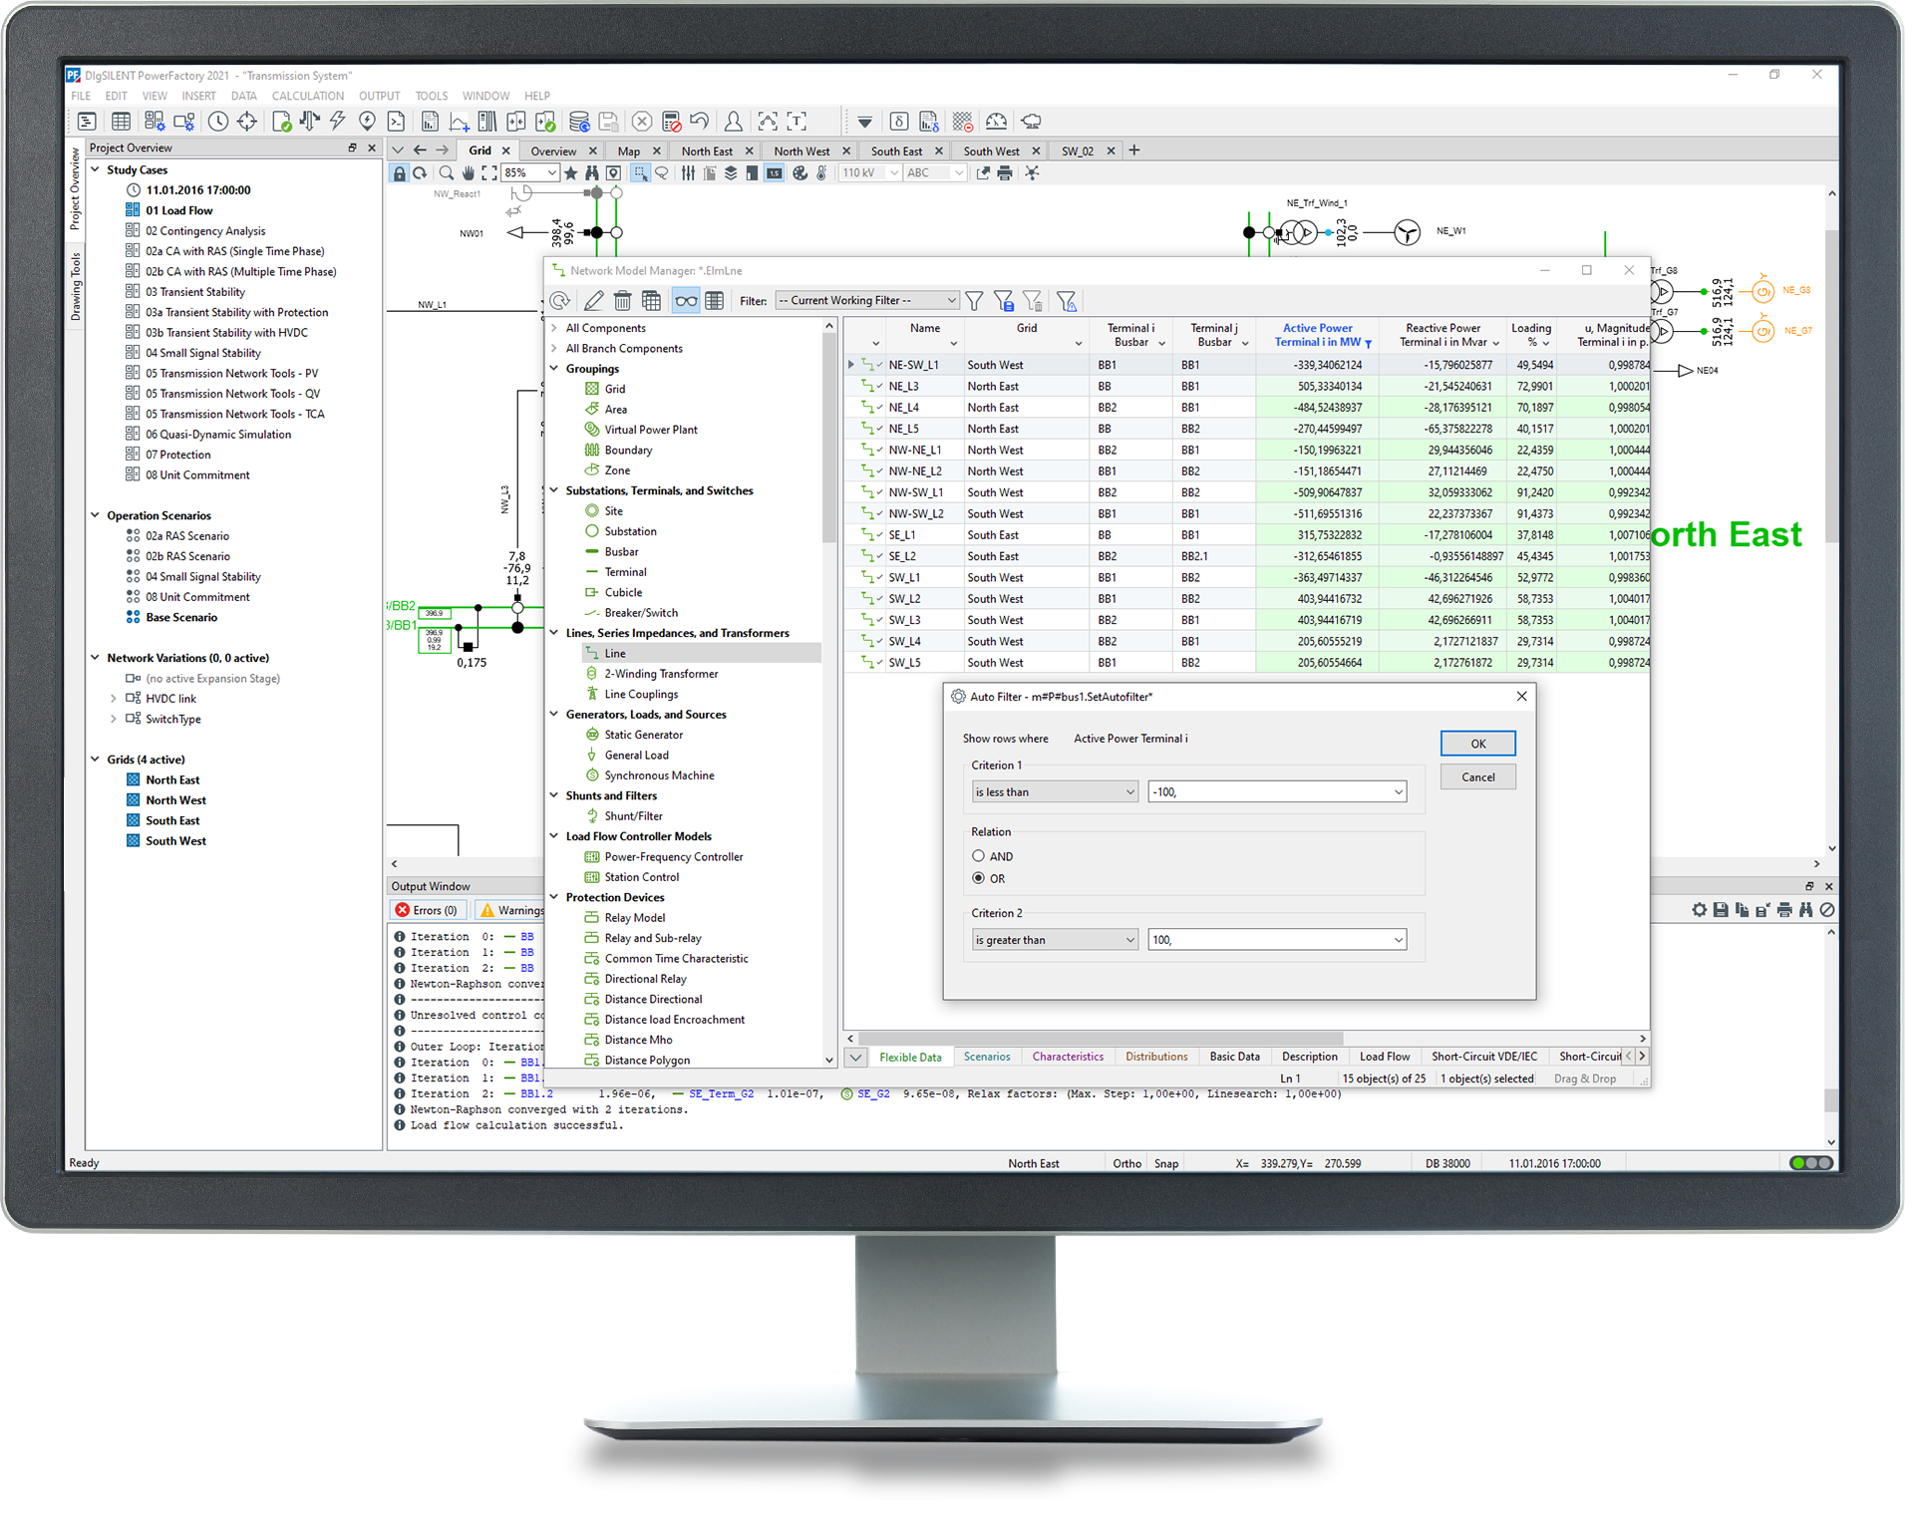
Task: Select the AND relation radio button
Action: point(980,857)
